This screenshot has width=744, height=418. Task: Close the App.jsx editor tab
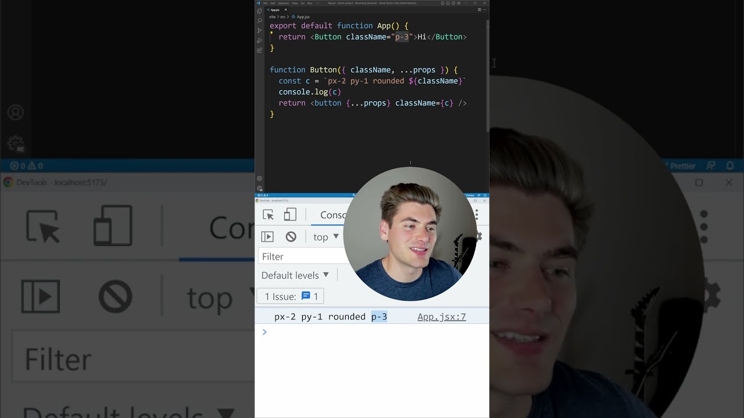coord(285,10)
